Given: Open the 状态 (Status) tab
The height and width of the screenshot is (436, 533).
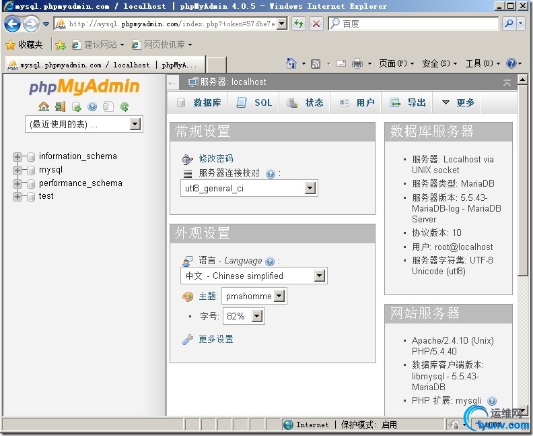Looking at the screenshot, I should (305, 102).
